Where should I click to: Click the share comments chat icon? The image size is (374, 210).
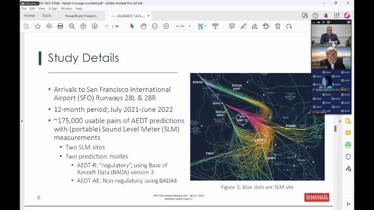click(304, 16)
